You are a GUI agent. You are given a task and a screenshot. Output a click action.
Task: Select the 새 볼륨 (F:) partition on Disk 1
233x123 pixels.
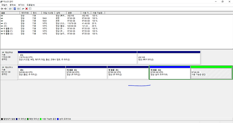coord(128,72)
